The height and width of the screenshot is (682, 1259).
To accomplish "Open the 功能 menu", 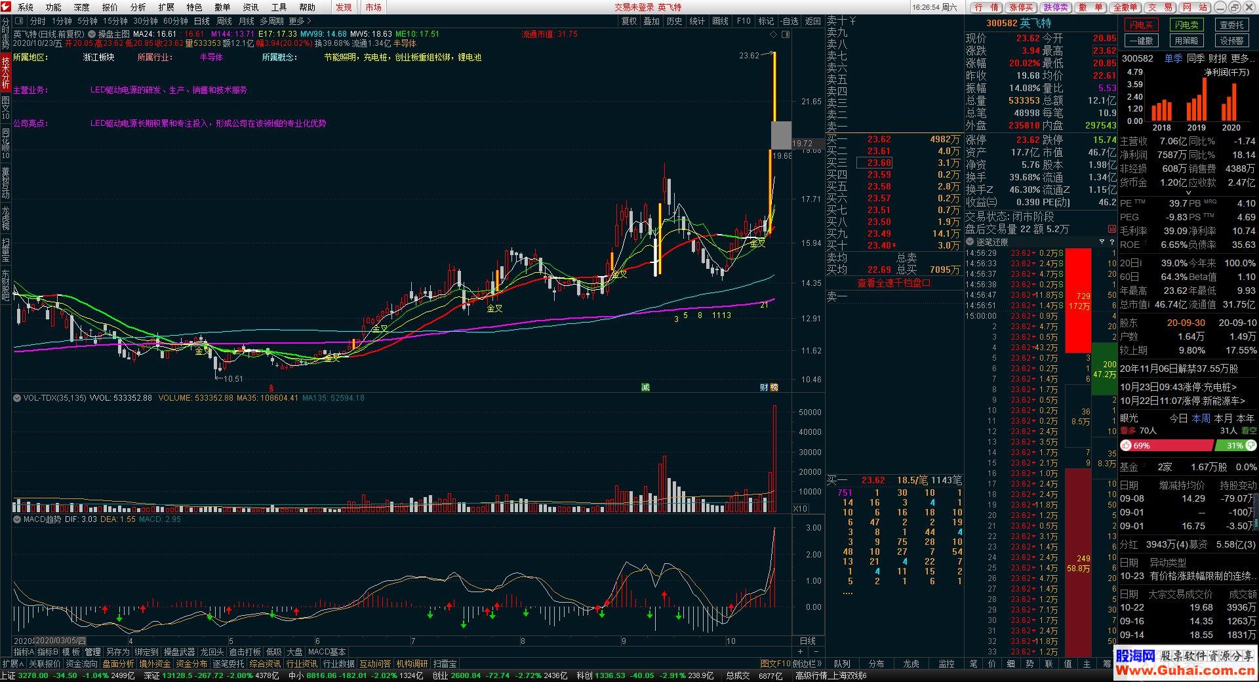I will click(x=53, y=7).
